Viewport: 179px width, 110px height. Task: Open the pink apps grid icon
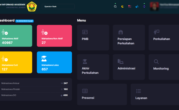click(130, 6)
